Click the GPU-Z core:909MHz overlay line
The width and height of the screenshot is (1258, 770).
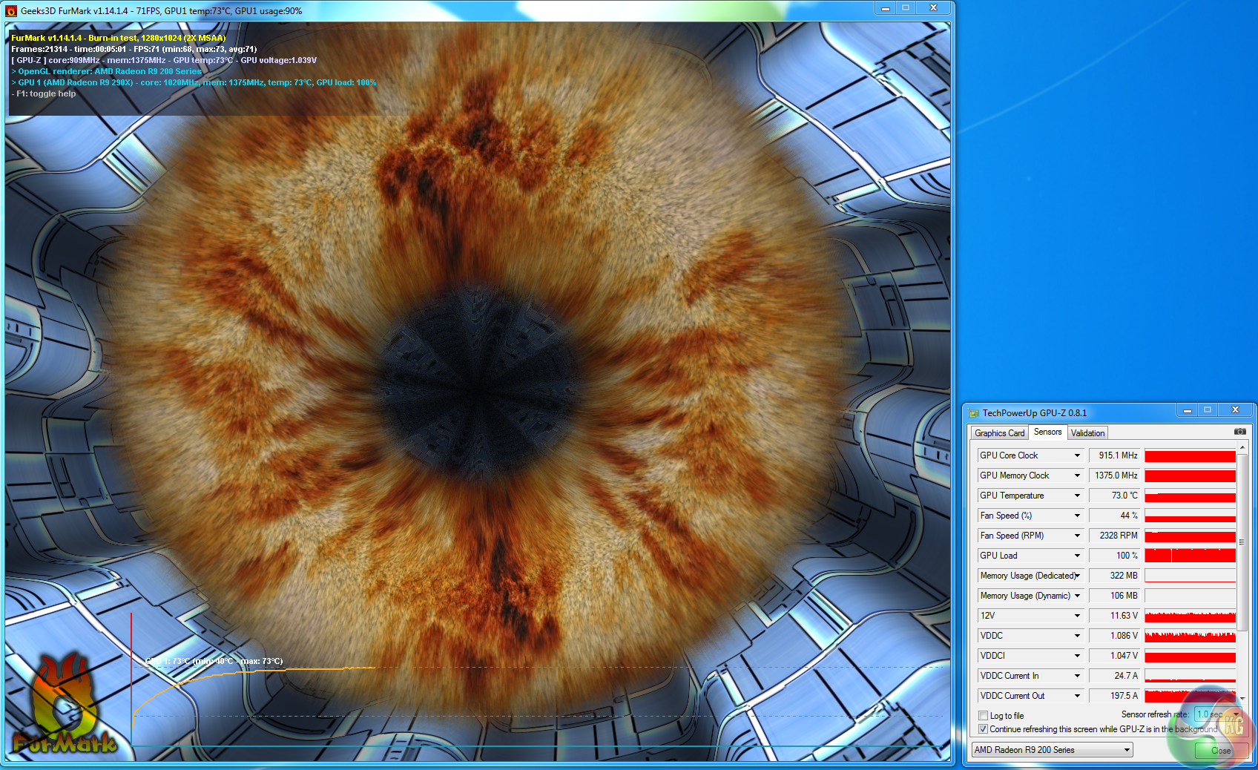[164, 60]
